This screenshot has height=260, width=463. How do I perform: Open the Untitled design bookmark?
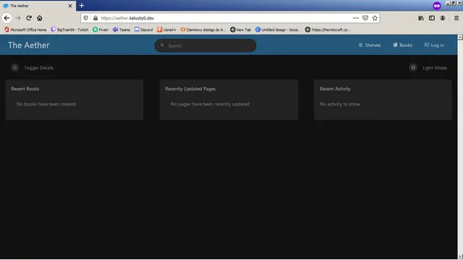pos(278,30)
